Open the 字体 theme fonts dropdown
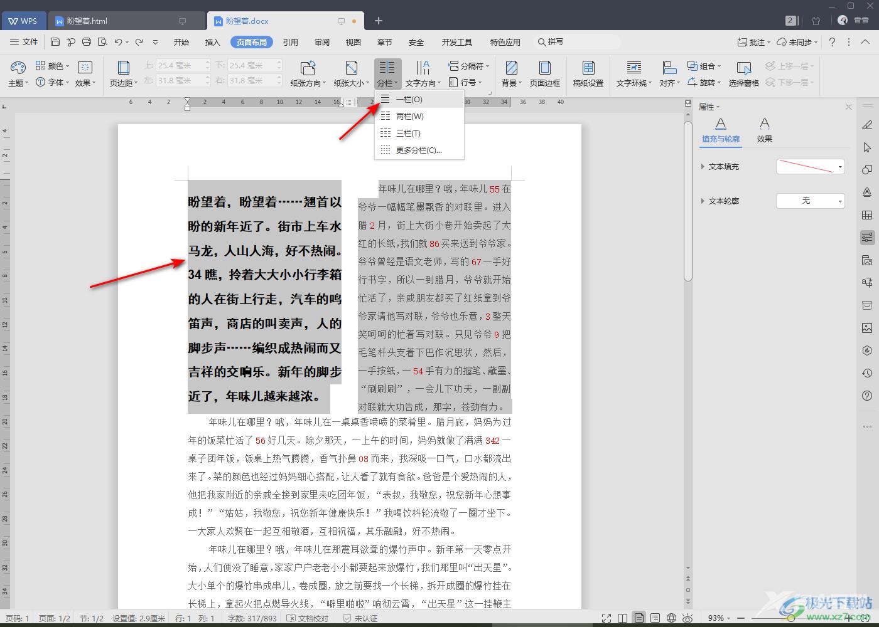Viewport: 879px width, 627px height. 53,82
